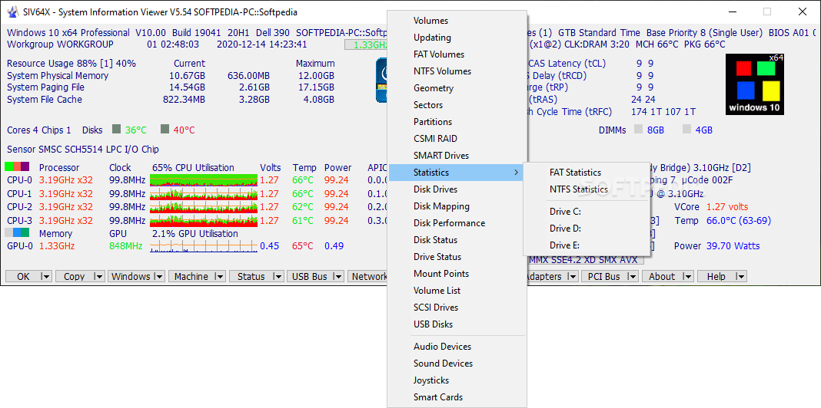Viewport: 821px width, 408px height.
Task: Select USB Disks menu entry
Action: pyautogui.click(x=456, y=324)
